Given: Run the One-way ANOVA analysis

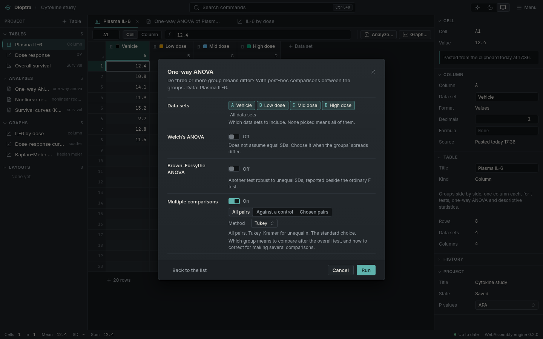Looking at the screenshot, I should tap(366, 270).
